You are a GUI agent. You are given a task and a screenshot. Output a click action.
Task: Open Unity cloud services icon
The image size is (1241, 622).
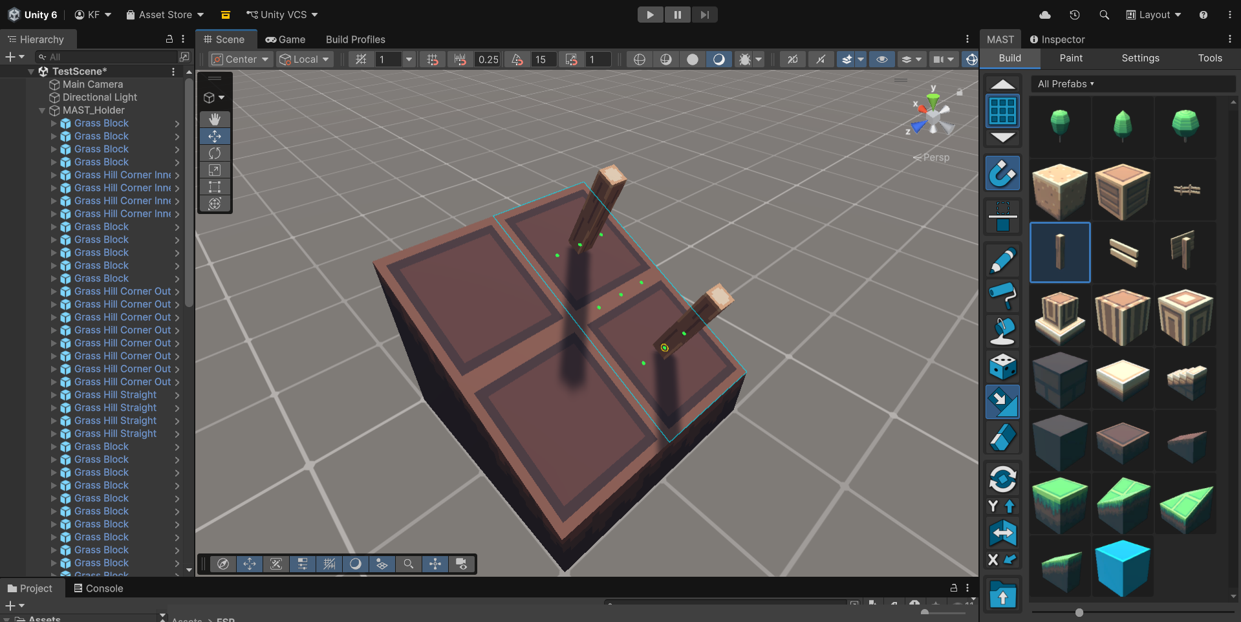(x=1045, y=15)
